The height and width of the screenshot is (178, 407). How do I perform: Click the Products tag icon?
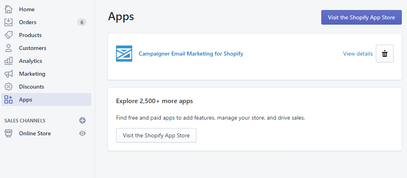click(8, 35)
